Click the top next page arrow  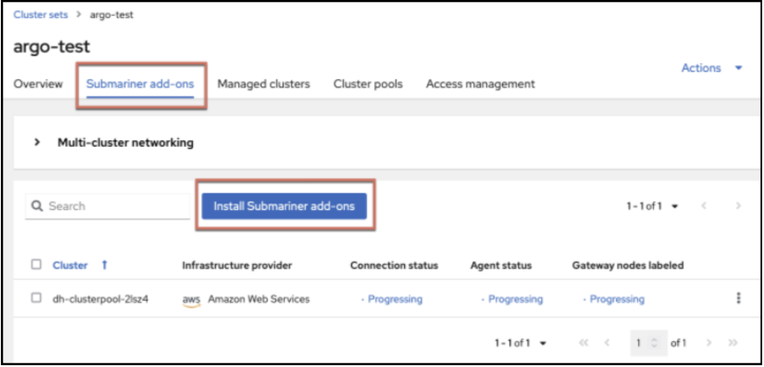click(738, 206)
